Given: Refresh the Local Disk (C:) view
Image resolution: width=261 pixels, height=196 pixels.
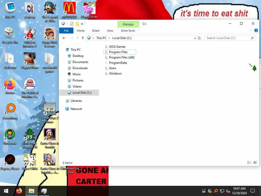Looking at the screenshot, I should click(x=199, y=38).
